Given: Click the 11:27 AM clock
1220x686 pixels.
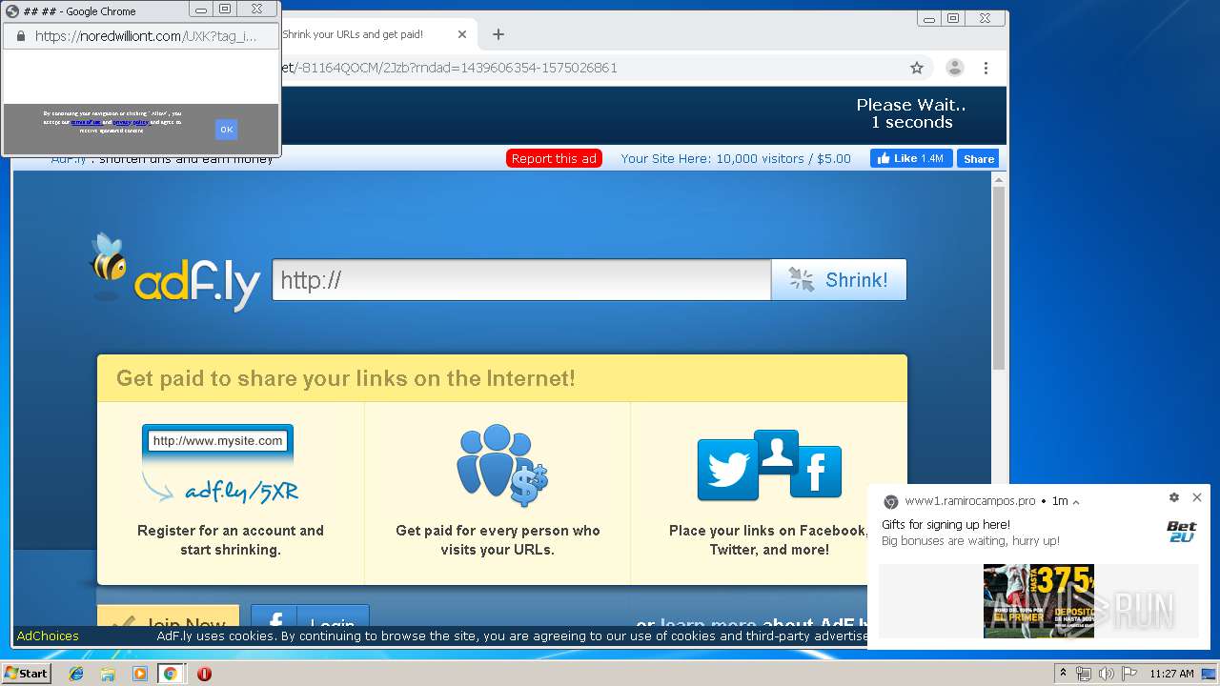Looking at the screenshot, I should [1171, 674].
